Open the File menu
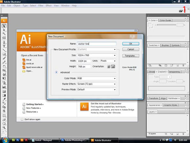This screenshot has width=190, height=143. [x=3, y=6]
